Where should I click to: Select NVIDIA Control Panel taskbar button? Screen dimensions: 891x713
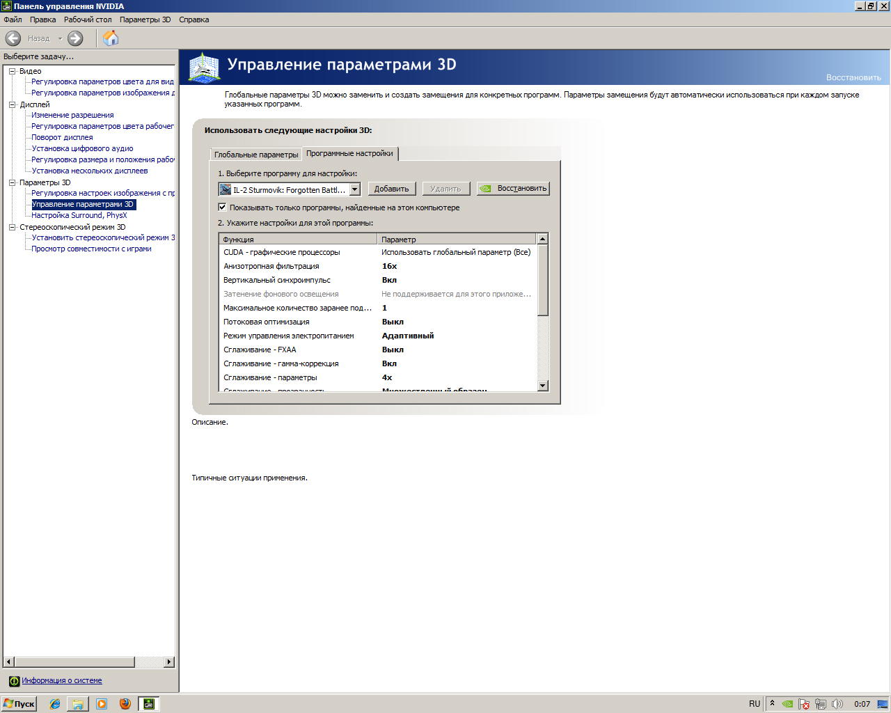[x=149, y=704]
